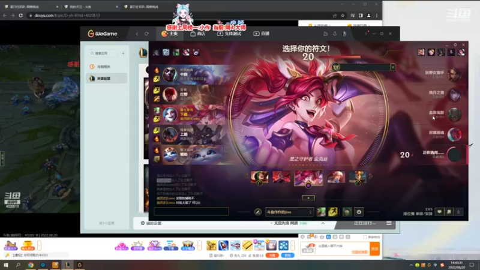The height and width of the screenshot is (270, 480).
Task: Open the ward skin selector
Action: pyautogui.click(x=347, y=212)
